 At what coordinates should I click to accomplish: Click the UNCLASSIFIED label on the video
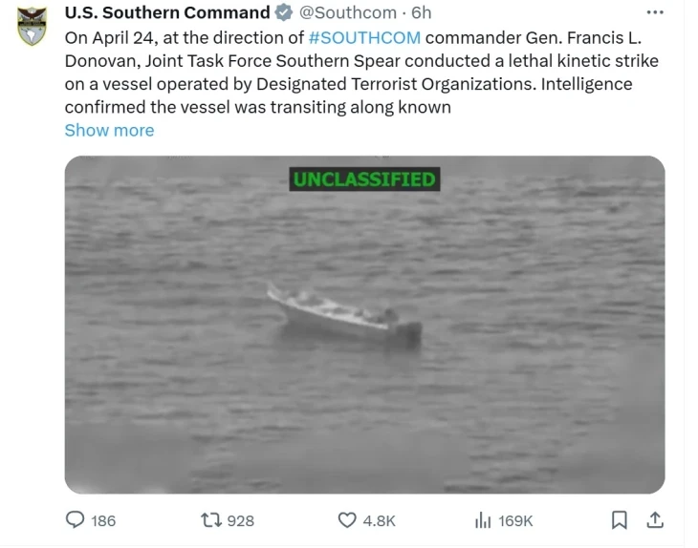tap(364, 179)
